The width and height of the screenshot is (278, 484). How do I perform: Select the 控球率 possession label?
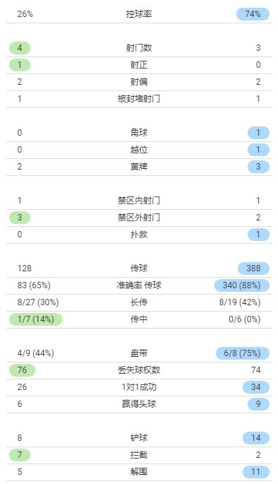pos(139,14)
